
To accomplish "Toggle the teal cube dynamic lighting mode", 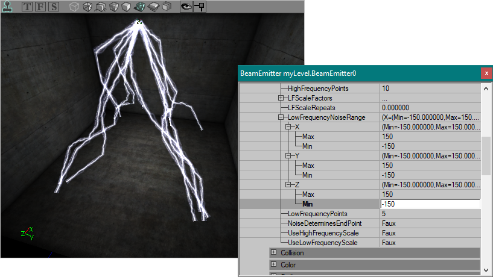I will [139, 7].
